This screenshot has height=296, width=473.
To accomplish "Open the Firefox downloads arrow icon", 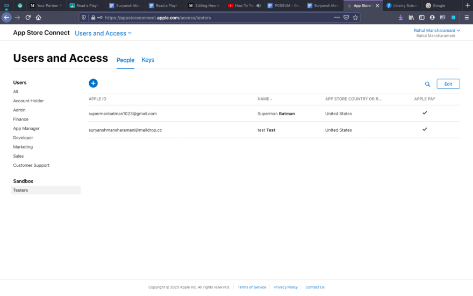I will [400, 18].
